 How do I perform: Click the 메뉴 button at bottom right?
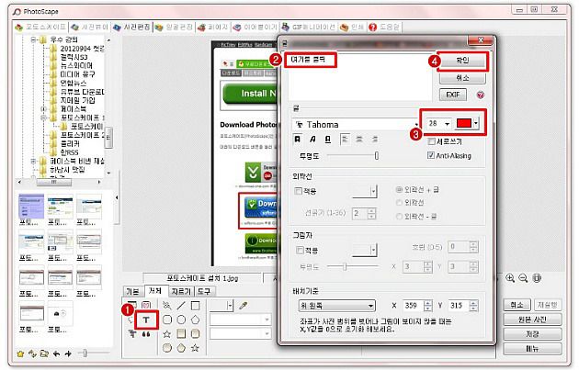(x=532, y=348)
